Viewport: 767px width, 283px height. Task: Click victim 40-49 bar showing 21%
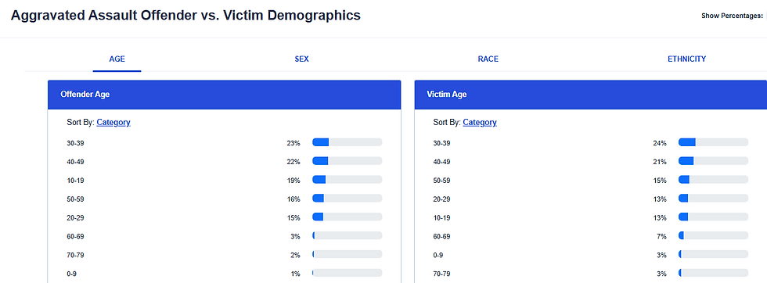pyautogui.click(x=713, y=161)
